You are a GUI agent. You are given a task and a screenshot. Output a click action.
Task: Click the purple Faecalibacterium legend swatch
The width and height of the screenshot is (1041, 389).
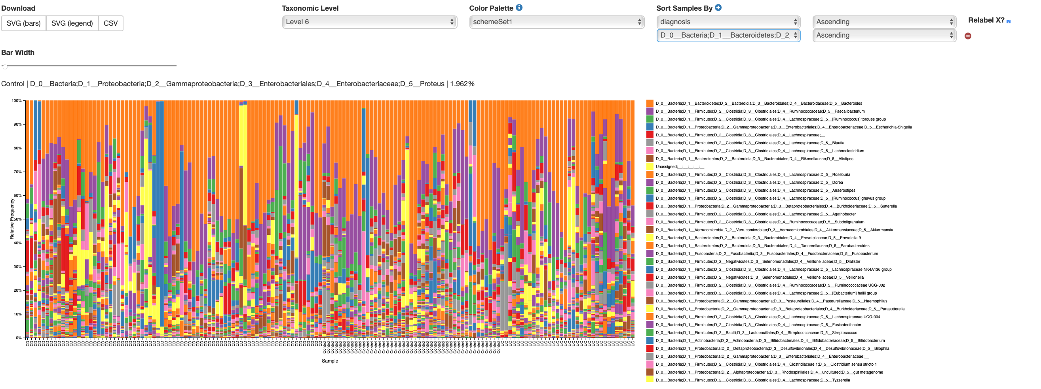(650, 111)
